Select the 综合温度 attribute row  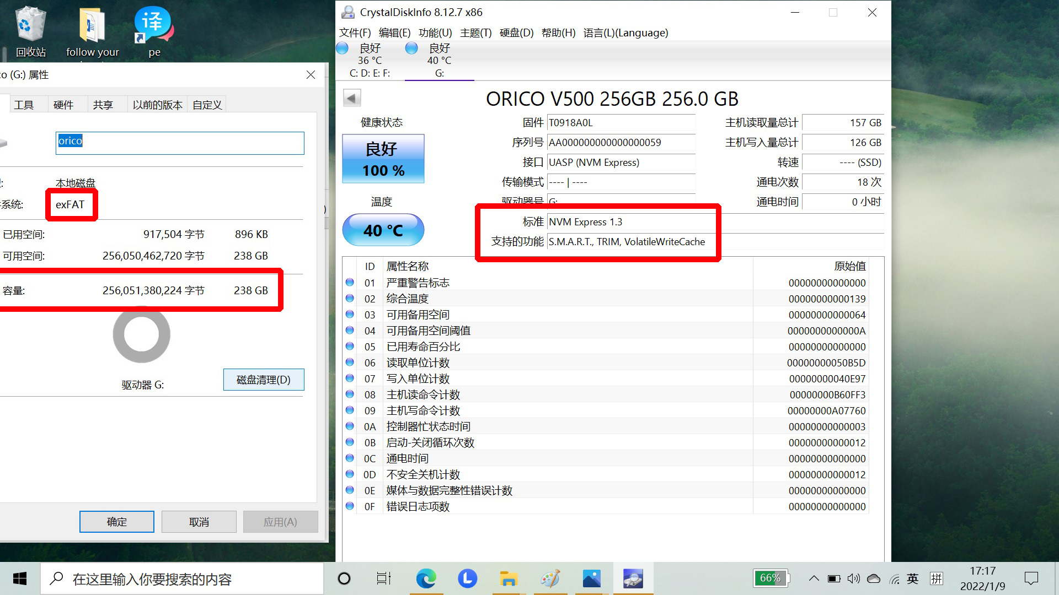click(x=606, y=299)
